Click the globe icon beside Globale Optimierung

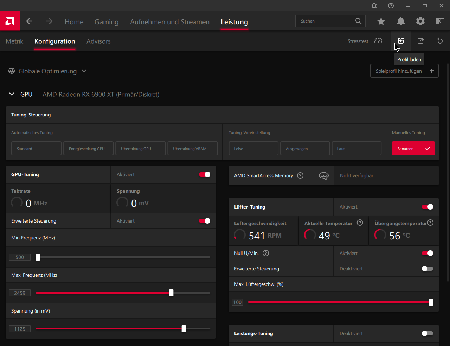(12, 71)
